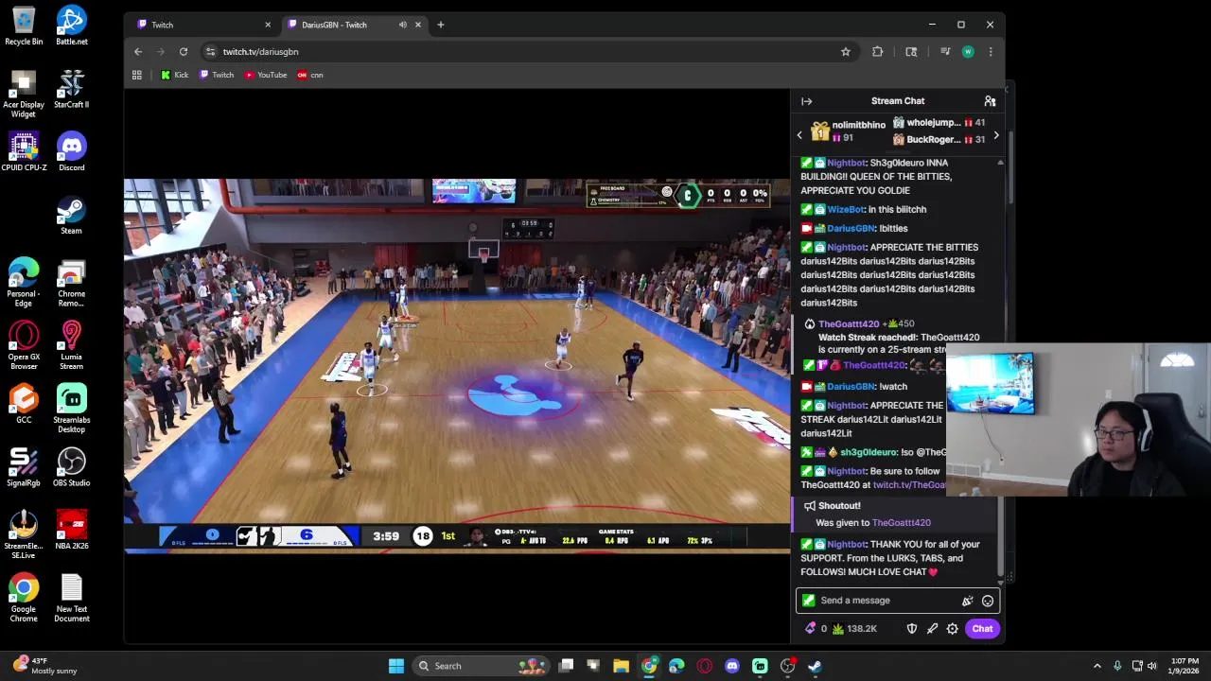This screenshot has width=1211, height=681.
Task: Open File Explorer from taskbar
Action: [x=621, y=666]
